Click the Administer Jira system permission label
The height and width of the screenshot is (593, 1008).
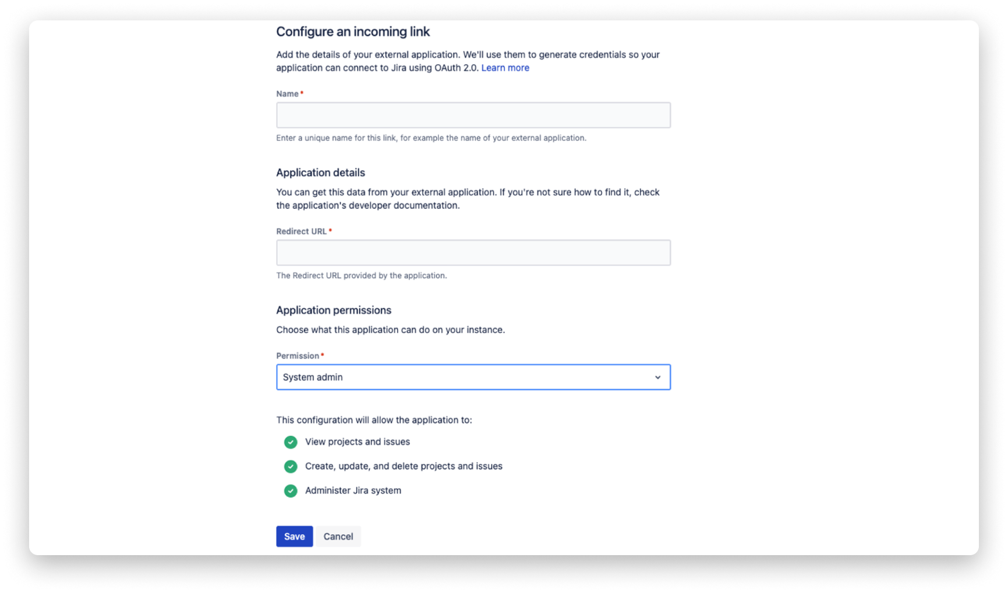352,490
